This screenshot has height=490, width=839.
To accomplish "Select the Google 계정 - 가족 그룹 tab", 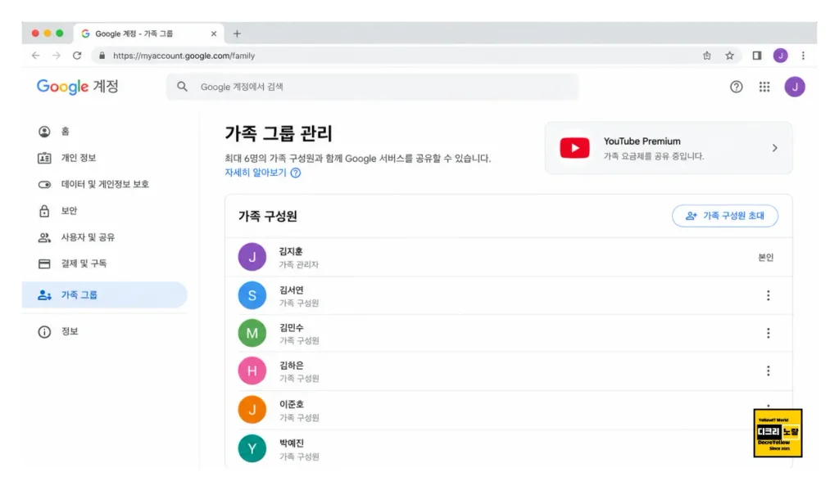I will (147, 34).
